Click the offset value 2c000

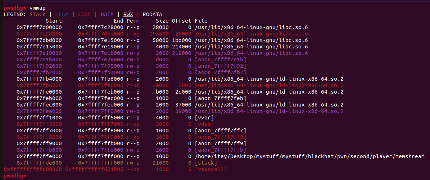coord(184,92)
